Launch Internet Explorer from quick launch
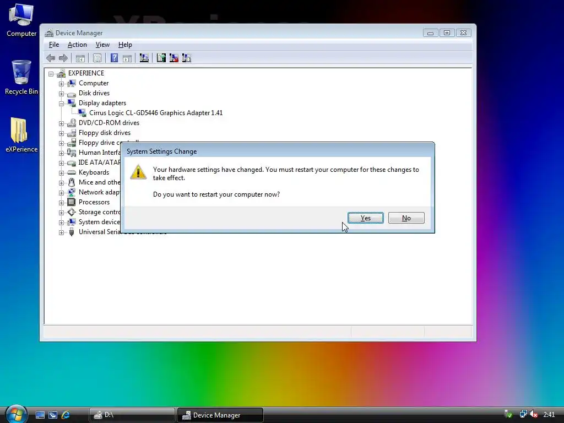 click(x=66, y=415)
